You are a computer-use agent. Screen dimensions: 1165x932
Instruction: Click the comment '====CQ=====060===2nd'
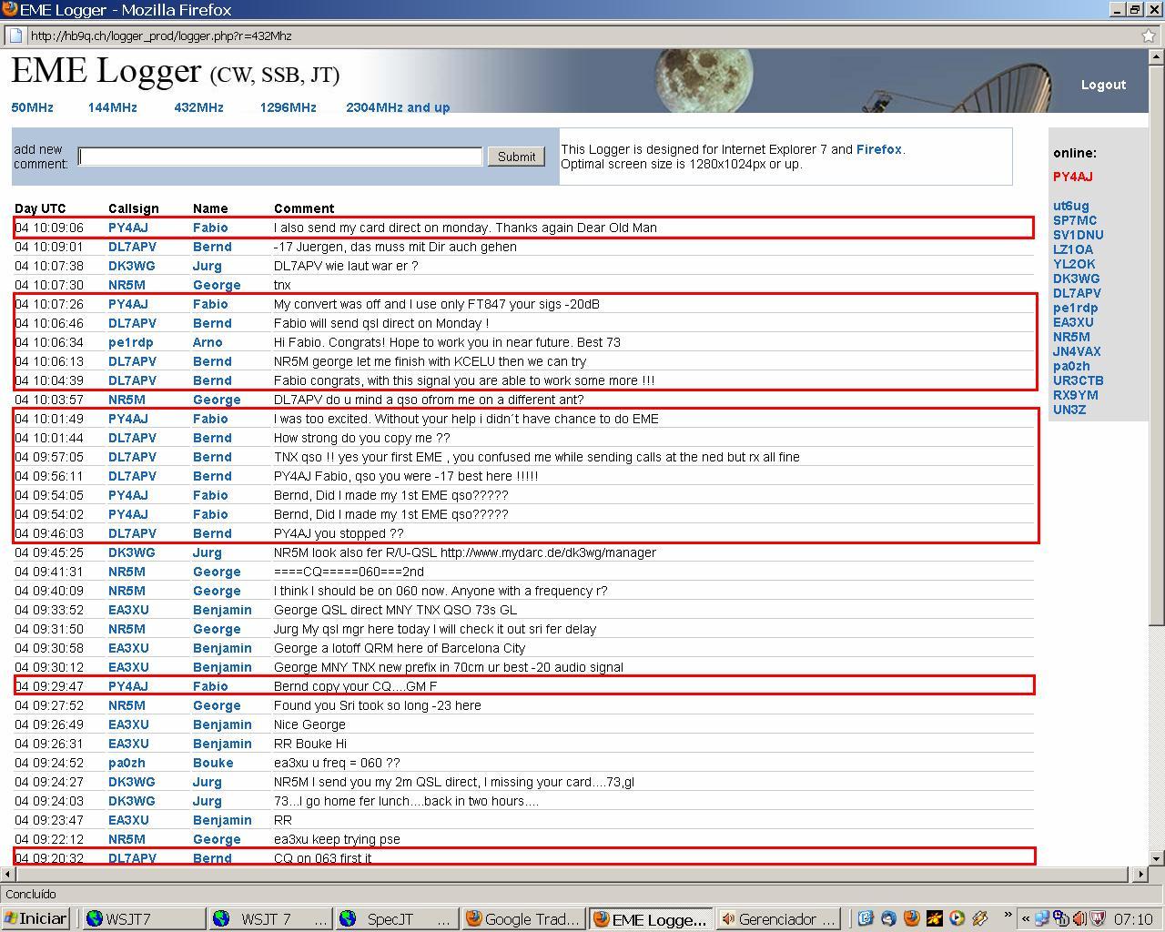(x=349, y=572)
